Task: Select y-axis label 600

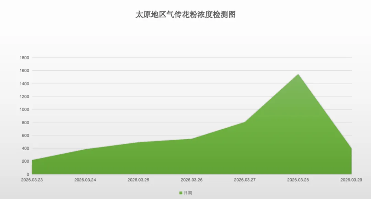Action: (25, 136)
